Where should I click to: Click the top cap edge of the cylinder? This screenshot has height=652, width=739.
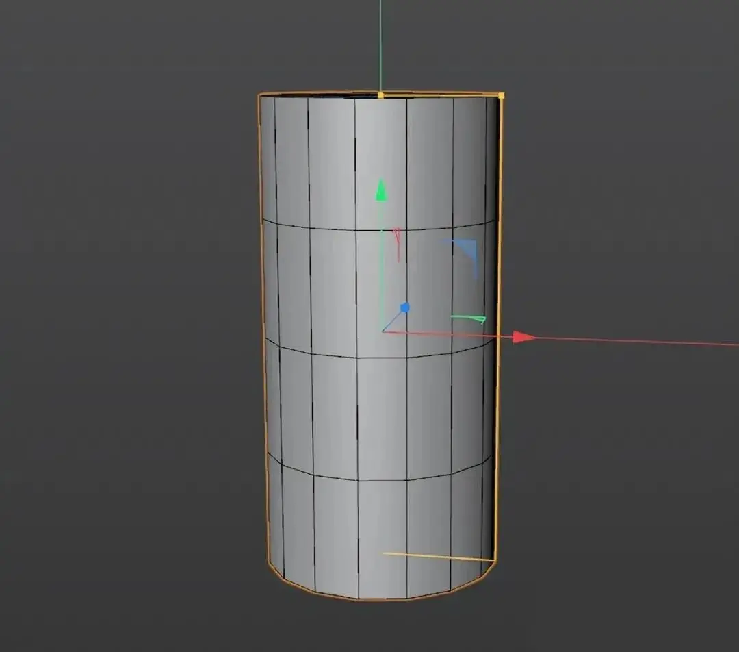[x=322, y=94]
